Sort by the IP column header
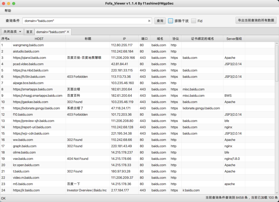279x202 pixels. pos(124,39)
